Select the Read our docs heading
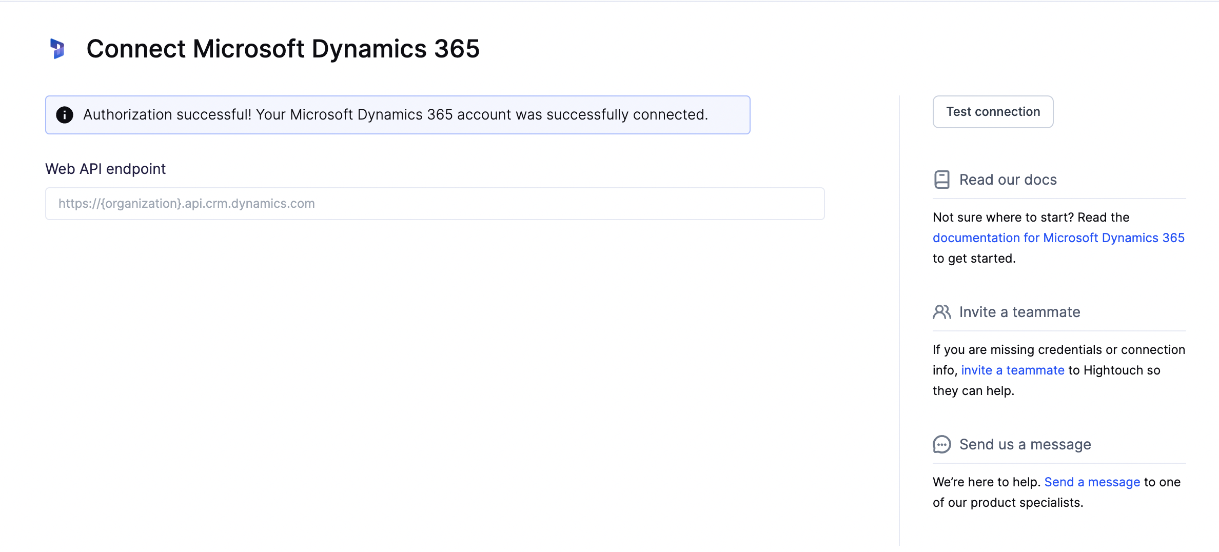Screen dimensions: 1219x552 click(x=1008, y=180)
